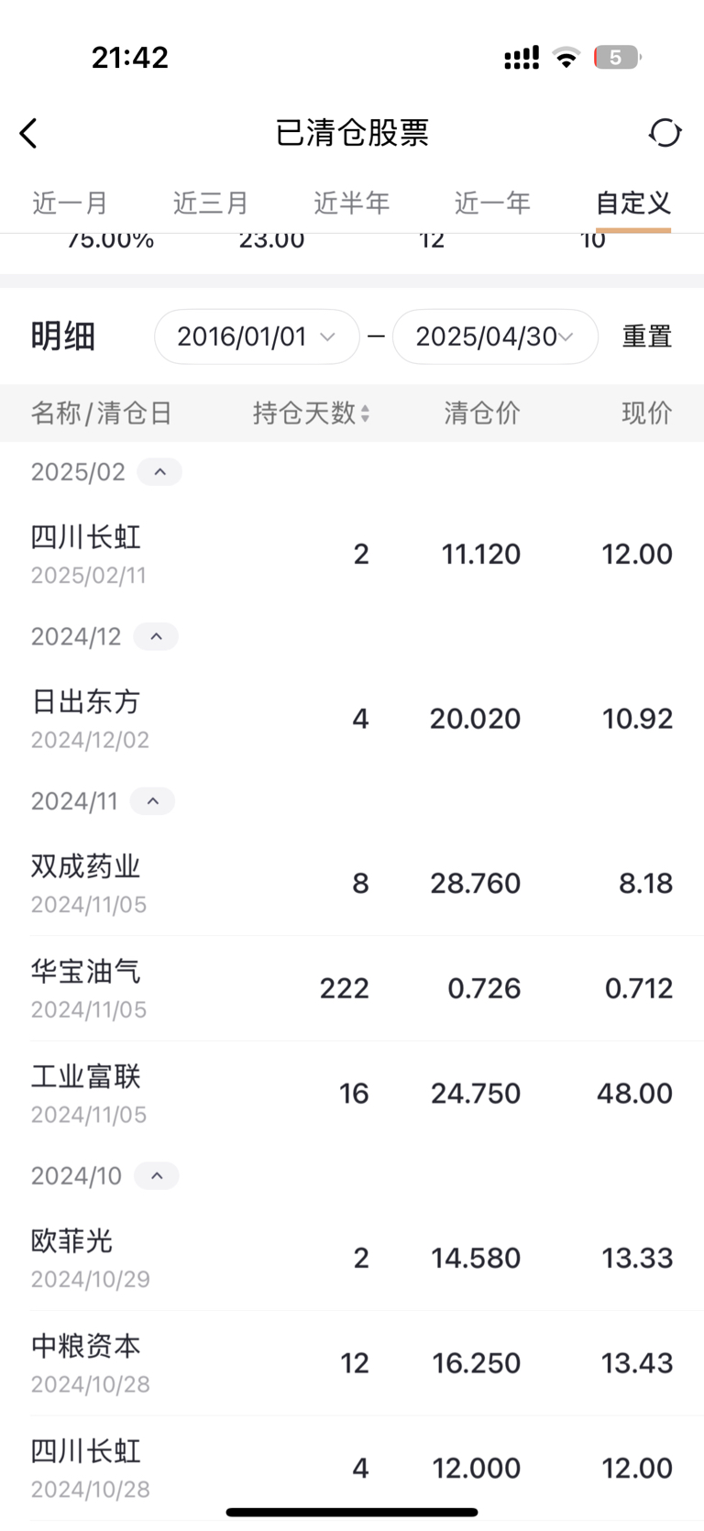Open end date 2025/04/30 picker
Screen dimensions: 704x1531
pyautogui.click(x=495, y=336)
